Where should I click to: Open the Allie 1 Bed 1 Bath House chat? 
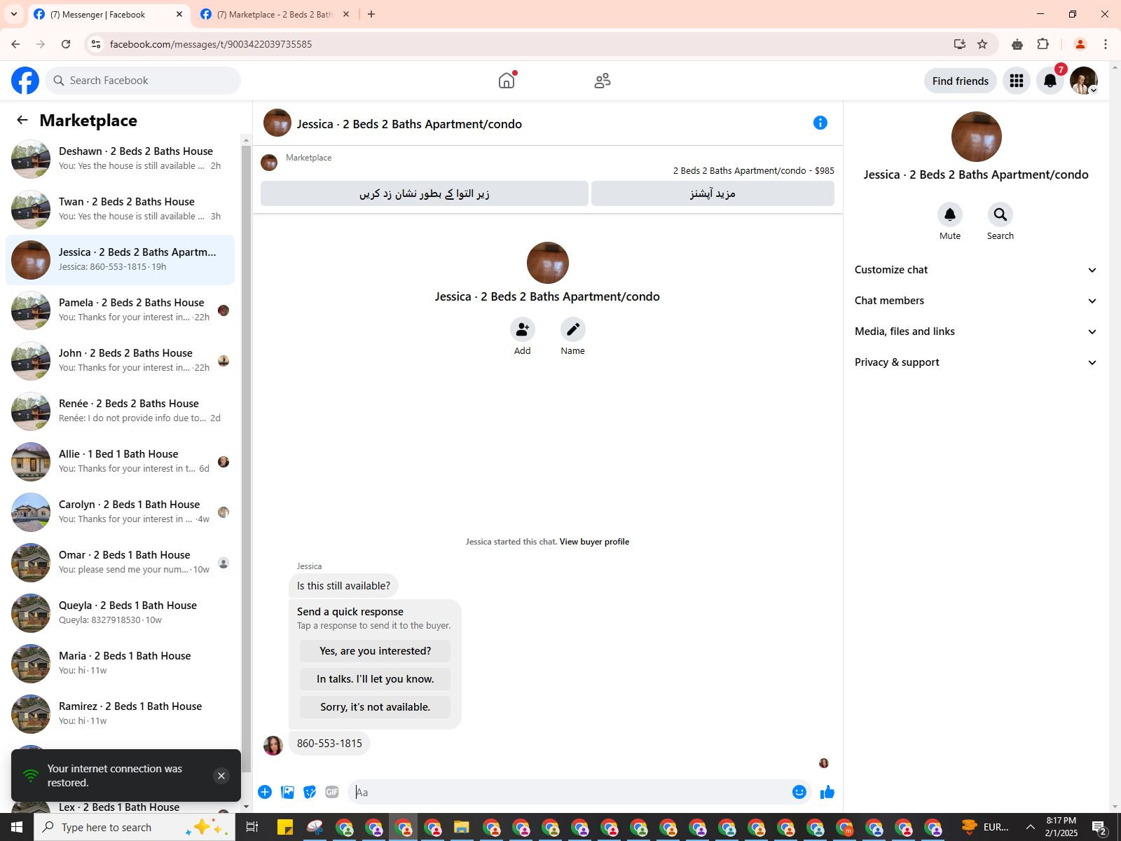(x=121, y=462)
